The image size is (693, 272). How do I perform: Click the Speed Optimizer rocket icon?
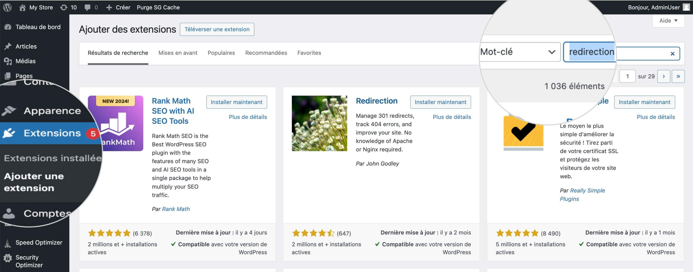pyautogui.click(x=8, y=243)
